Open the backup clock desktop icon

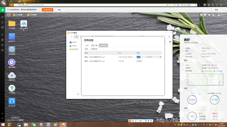click(12, 62)
